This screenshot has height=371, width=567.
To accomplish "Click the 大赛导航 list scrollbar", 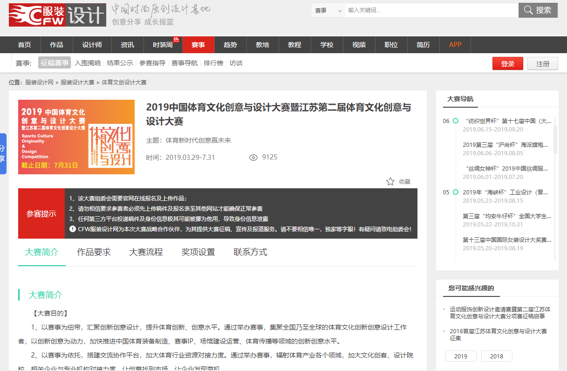I will point(554,140).
